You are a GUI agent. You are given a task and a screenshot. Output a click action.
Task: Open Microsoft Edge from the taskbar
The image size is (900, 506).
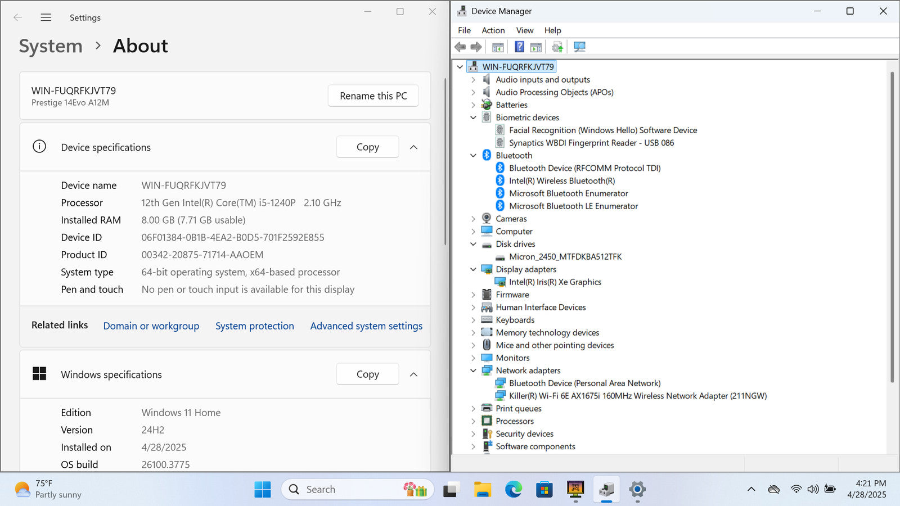coord(513,489)
